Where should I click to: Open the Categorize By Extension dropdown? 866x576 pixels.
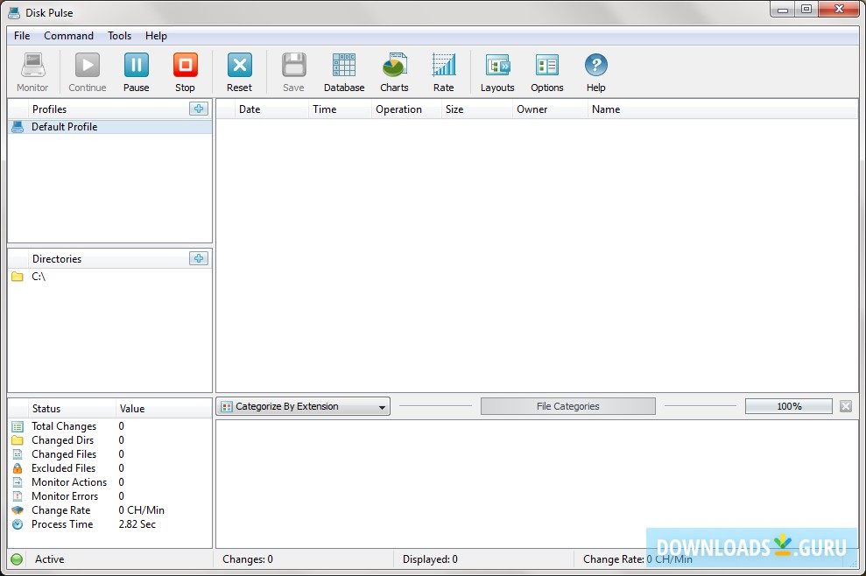click(303, 406)
